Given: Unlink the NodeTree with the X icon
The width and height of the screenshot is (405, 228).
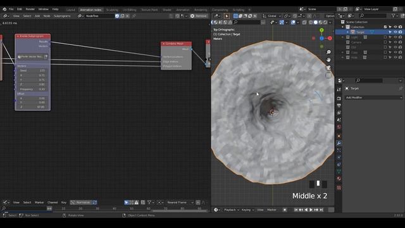Looking at the screenshot, I should click(128, 16).
